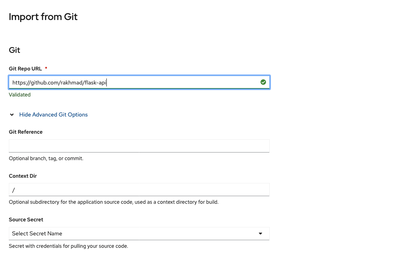Click the disclosure arrow for advanced Git options
Viewport: 419px width, 253px height.
pyautogui.click(x=12, y=114)
